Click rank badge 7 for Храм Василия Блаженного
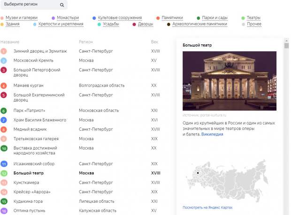Viewport: 291px width, 215px height. [x=4, y=120]
